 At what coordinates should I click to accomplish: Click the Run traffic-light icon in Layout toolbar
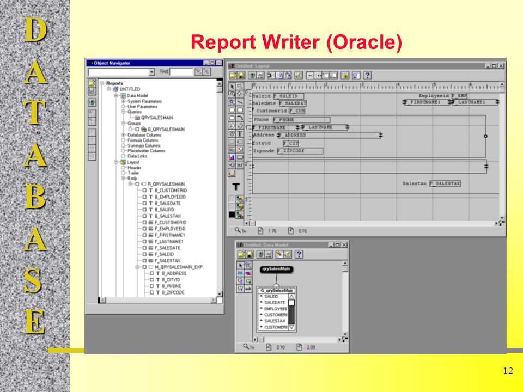pyautogui.click(x=252, y=75)
